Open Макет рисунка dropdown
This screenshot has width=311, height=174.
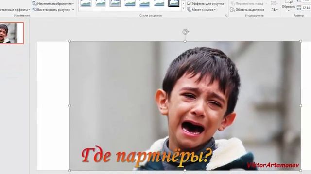[201, 10]
